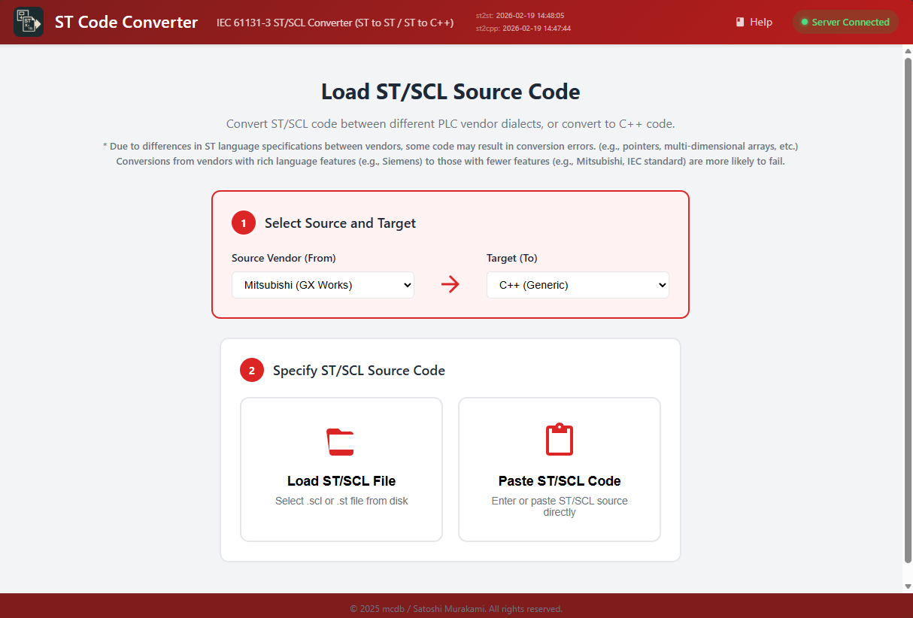Click the red arrow between source and target
The height and width of the screenshot is (618, 913).
click(450, 284)
